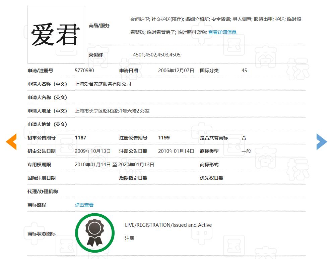Open the 查看详细信息 link
This screenshot has height=259, width=333.
(x=222, y=32)
